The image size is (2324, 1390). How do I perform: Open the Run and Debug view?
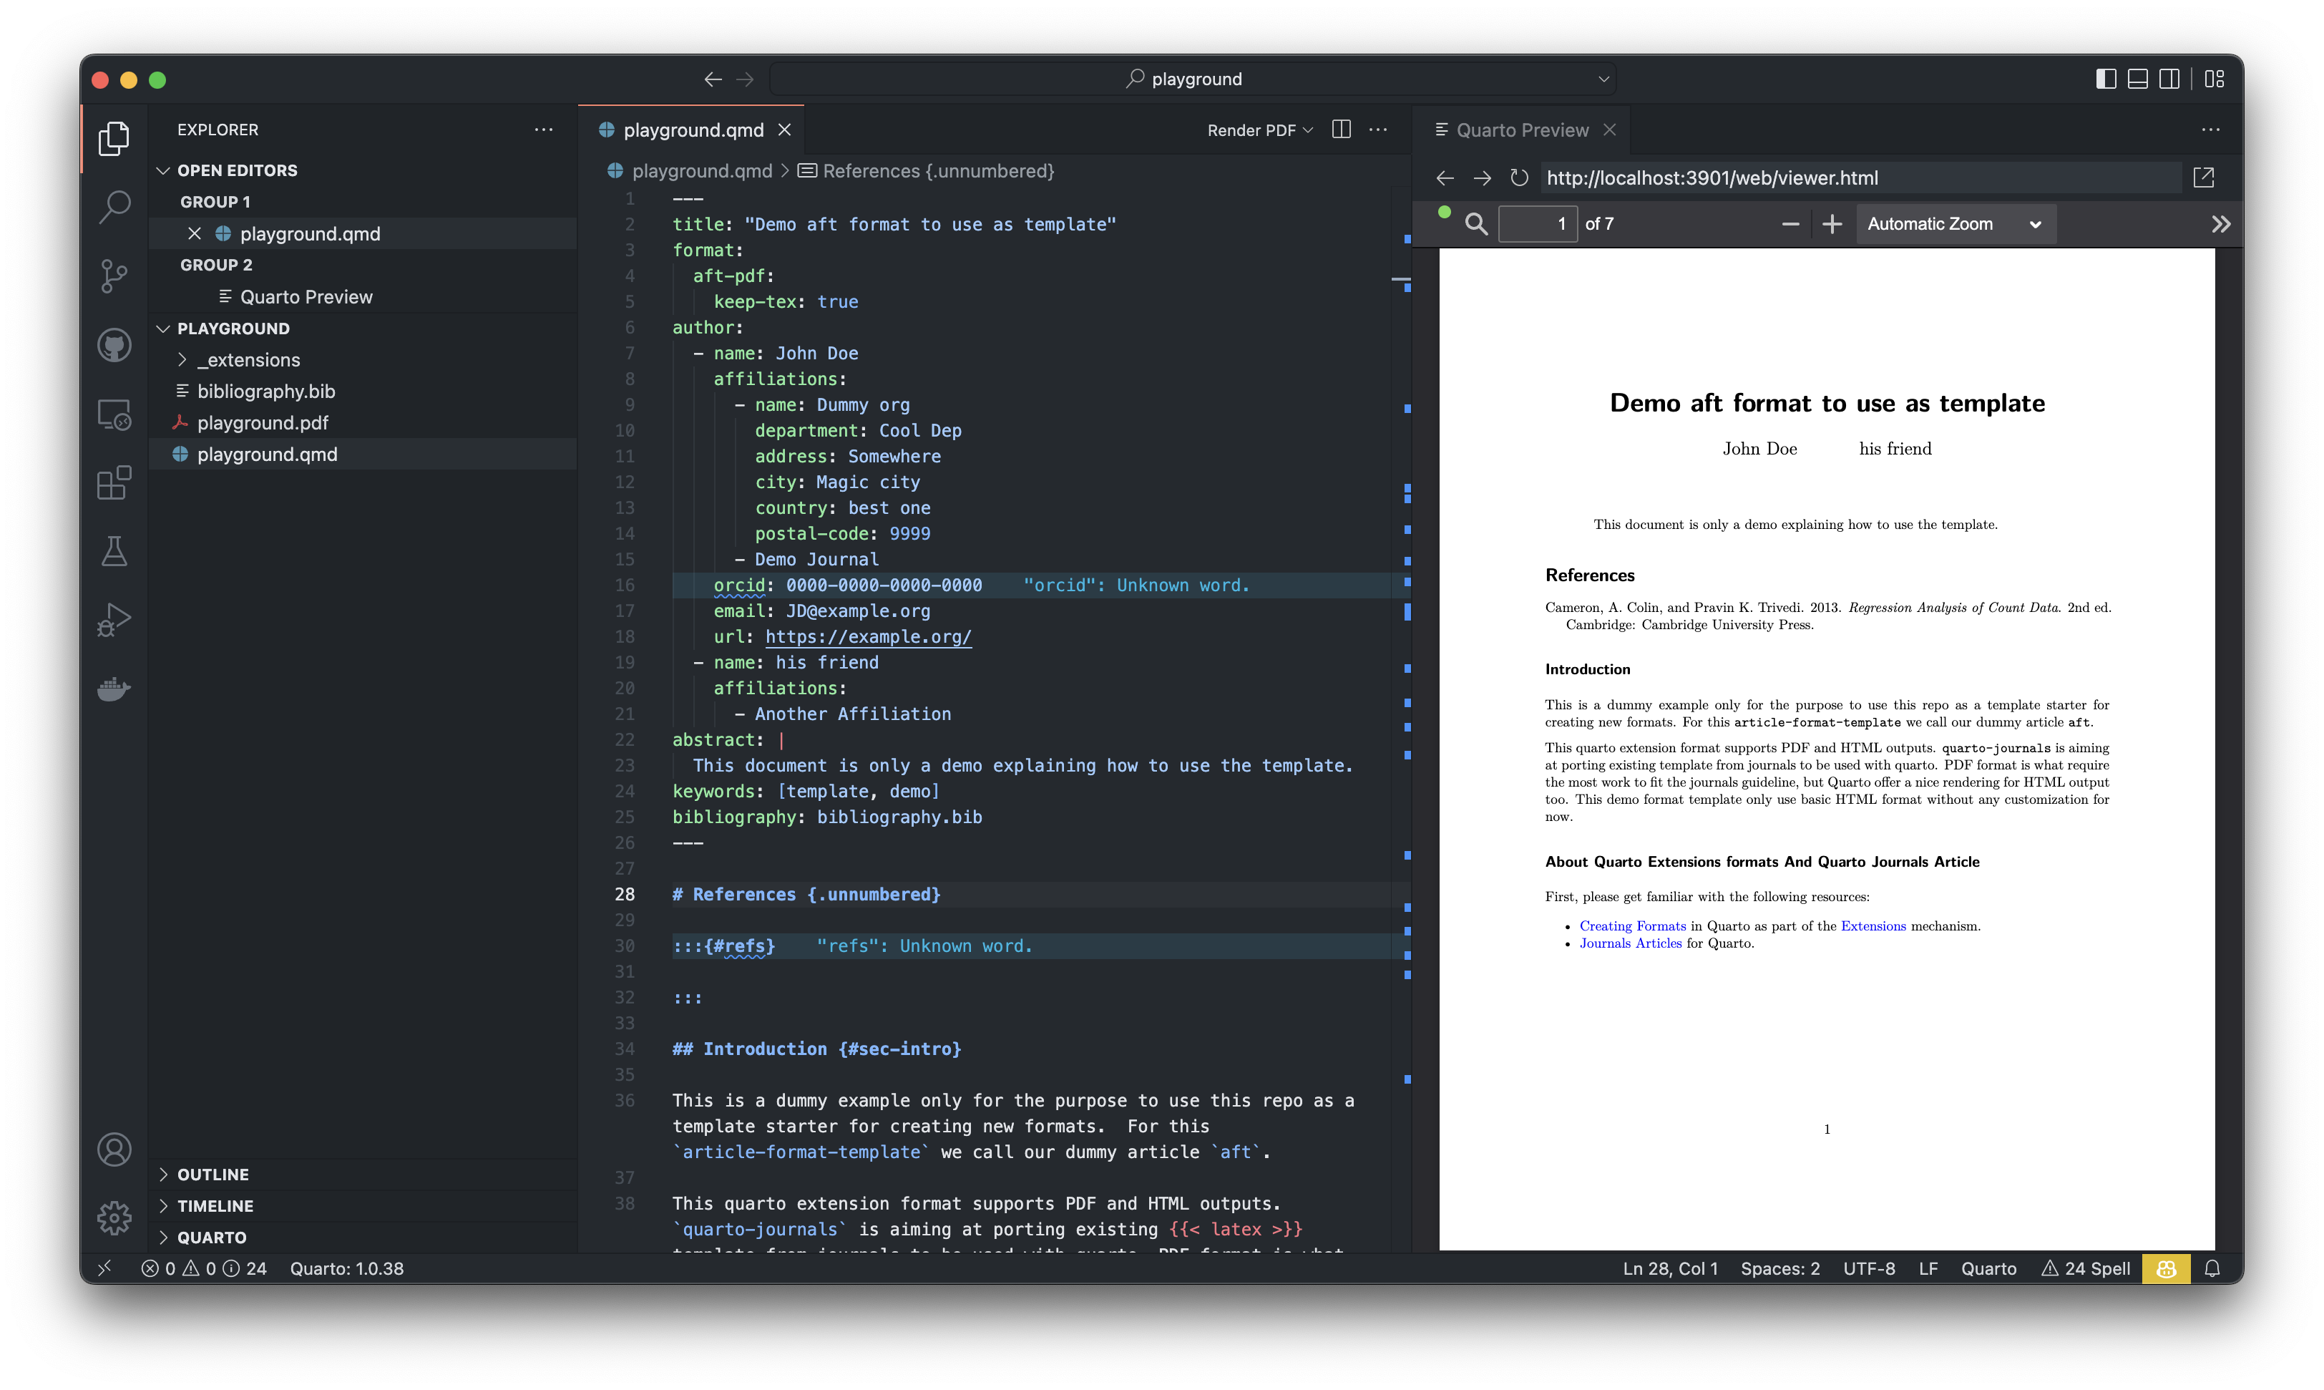click(114, 621)
